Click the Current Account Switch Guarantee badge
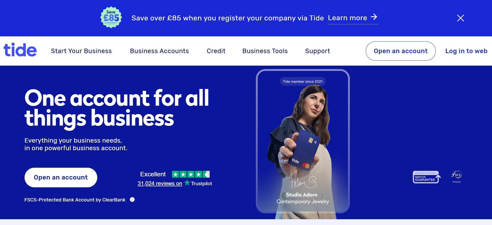The image size is (492, 225). pyautogui.click(x=427, y=177)
